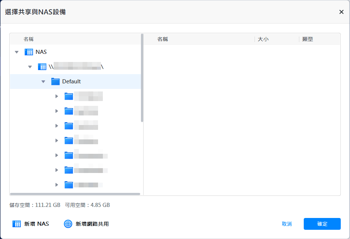Click the add NAS icon at bottom
The width and height of the screenshot is (350, 239).
click(x=17, y=224)
